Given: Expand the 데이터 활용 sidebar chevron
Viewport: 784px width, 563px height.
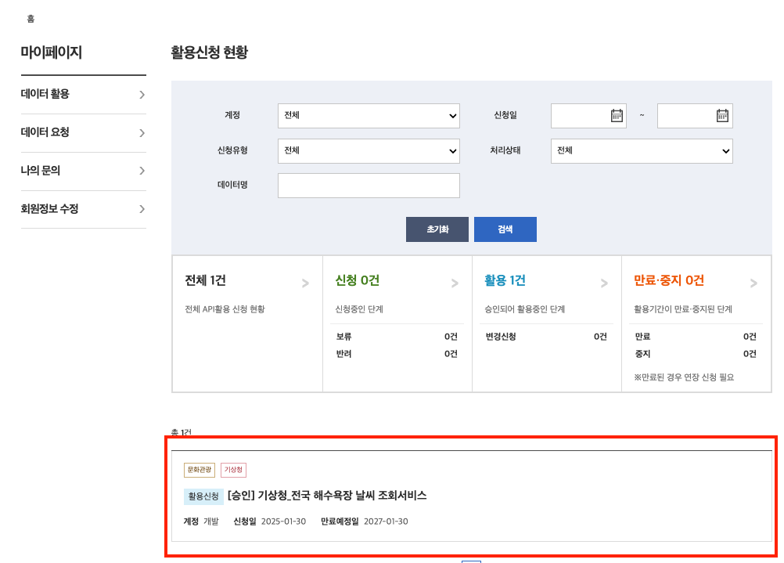Looking at the screenshot, I should (x=142, y=95).
